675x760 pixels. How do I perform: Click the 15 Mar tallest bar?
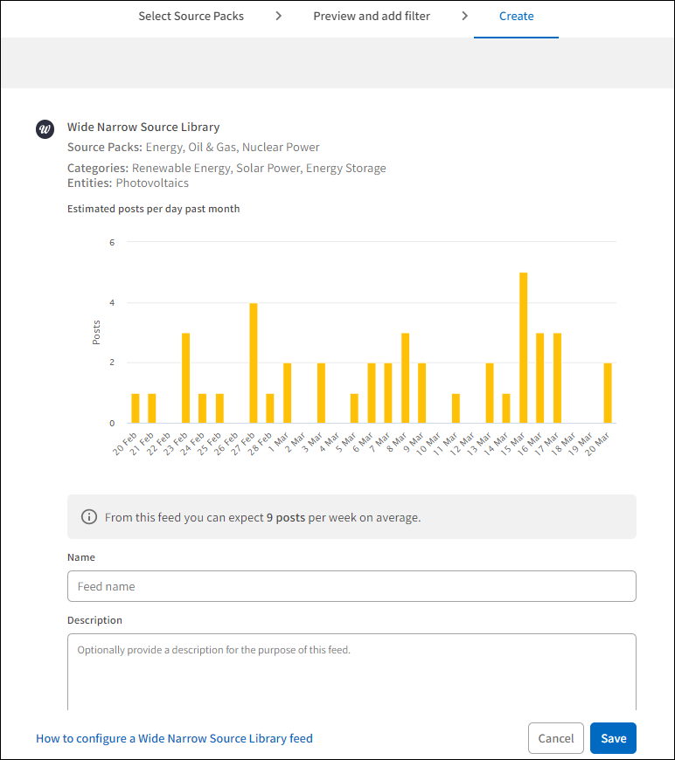tap(523, 349)
